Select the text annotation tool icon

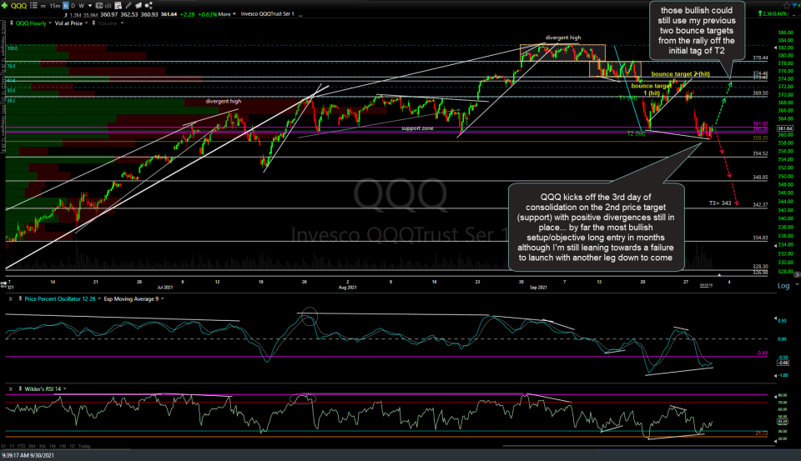(99, 6)
